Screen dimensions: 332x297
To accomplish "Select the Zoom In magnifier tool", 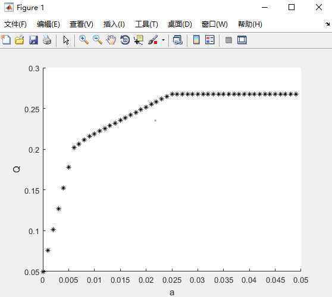I will click(84, 40).
